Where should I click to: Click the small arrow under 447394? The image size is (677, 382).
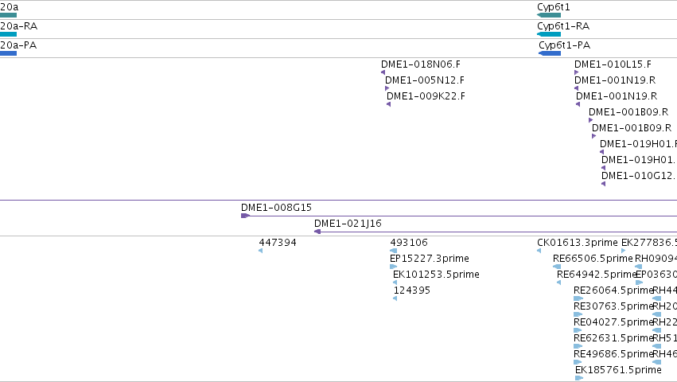pos(260,251)
